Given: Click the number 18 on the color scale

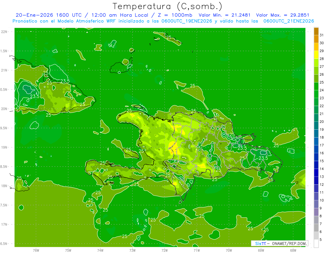Looking at the screenshot, I should click(x=322, y=137).
